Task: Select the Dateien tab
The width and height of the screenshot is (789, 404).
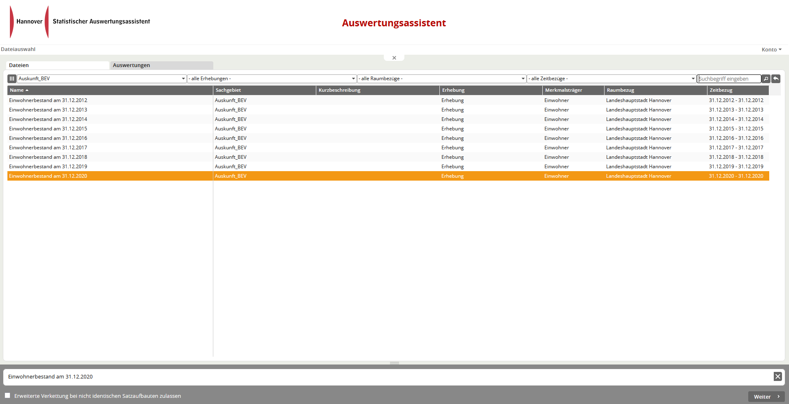Action: (x=58, y=65)
